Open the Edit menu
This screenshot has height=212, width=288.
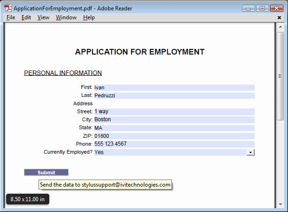pos(26,17)
